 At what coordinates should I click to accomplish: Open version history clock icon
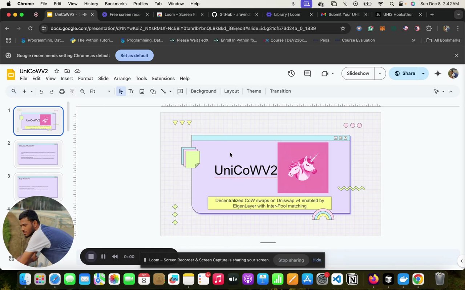click(291, 74)
